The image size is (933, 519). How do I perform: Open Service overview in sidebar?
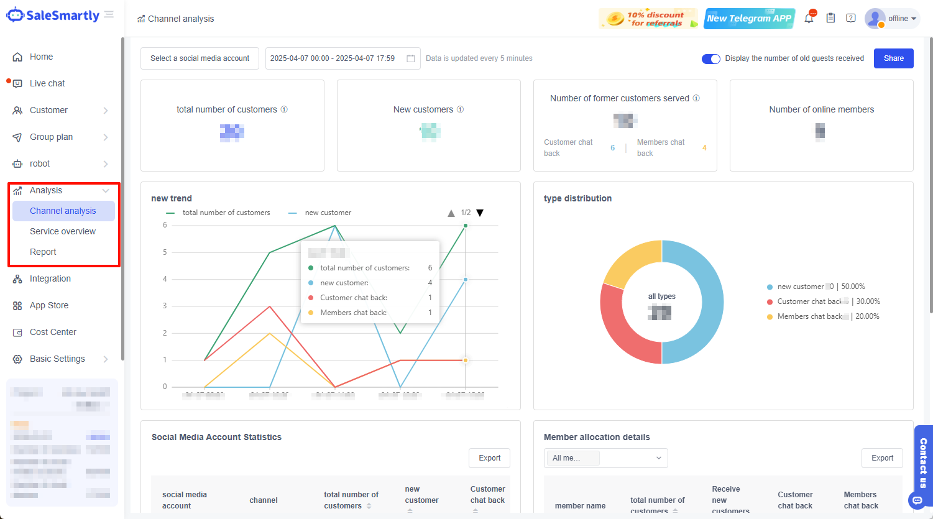point(63,231)
